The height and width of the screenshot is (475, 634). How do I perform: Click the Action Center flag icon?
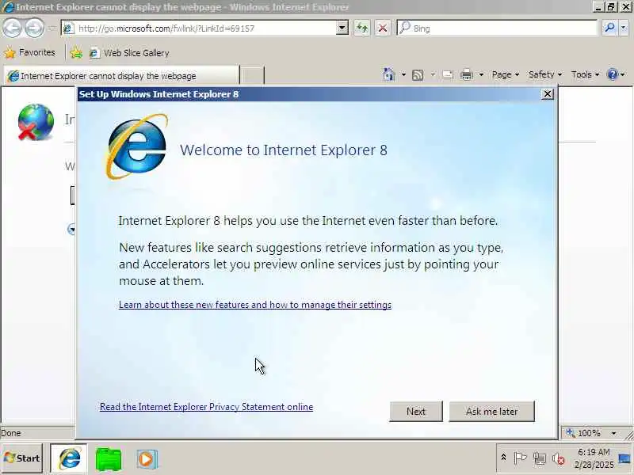point(520,458)
